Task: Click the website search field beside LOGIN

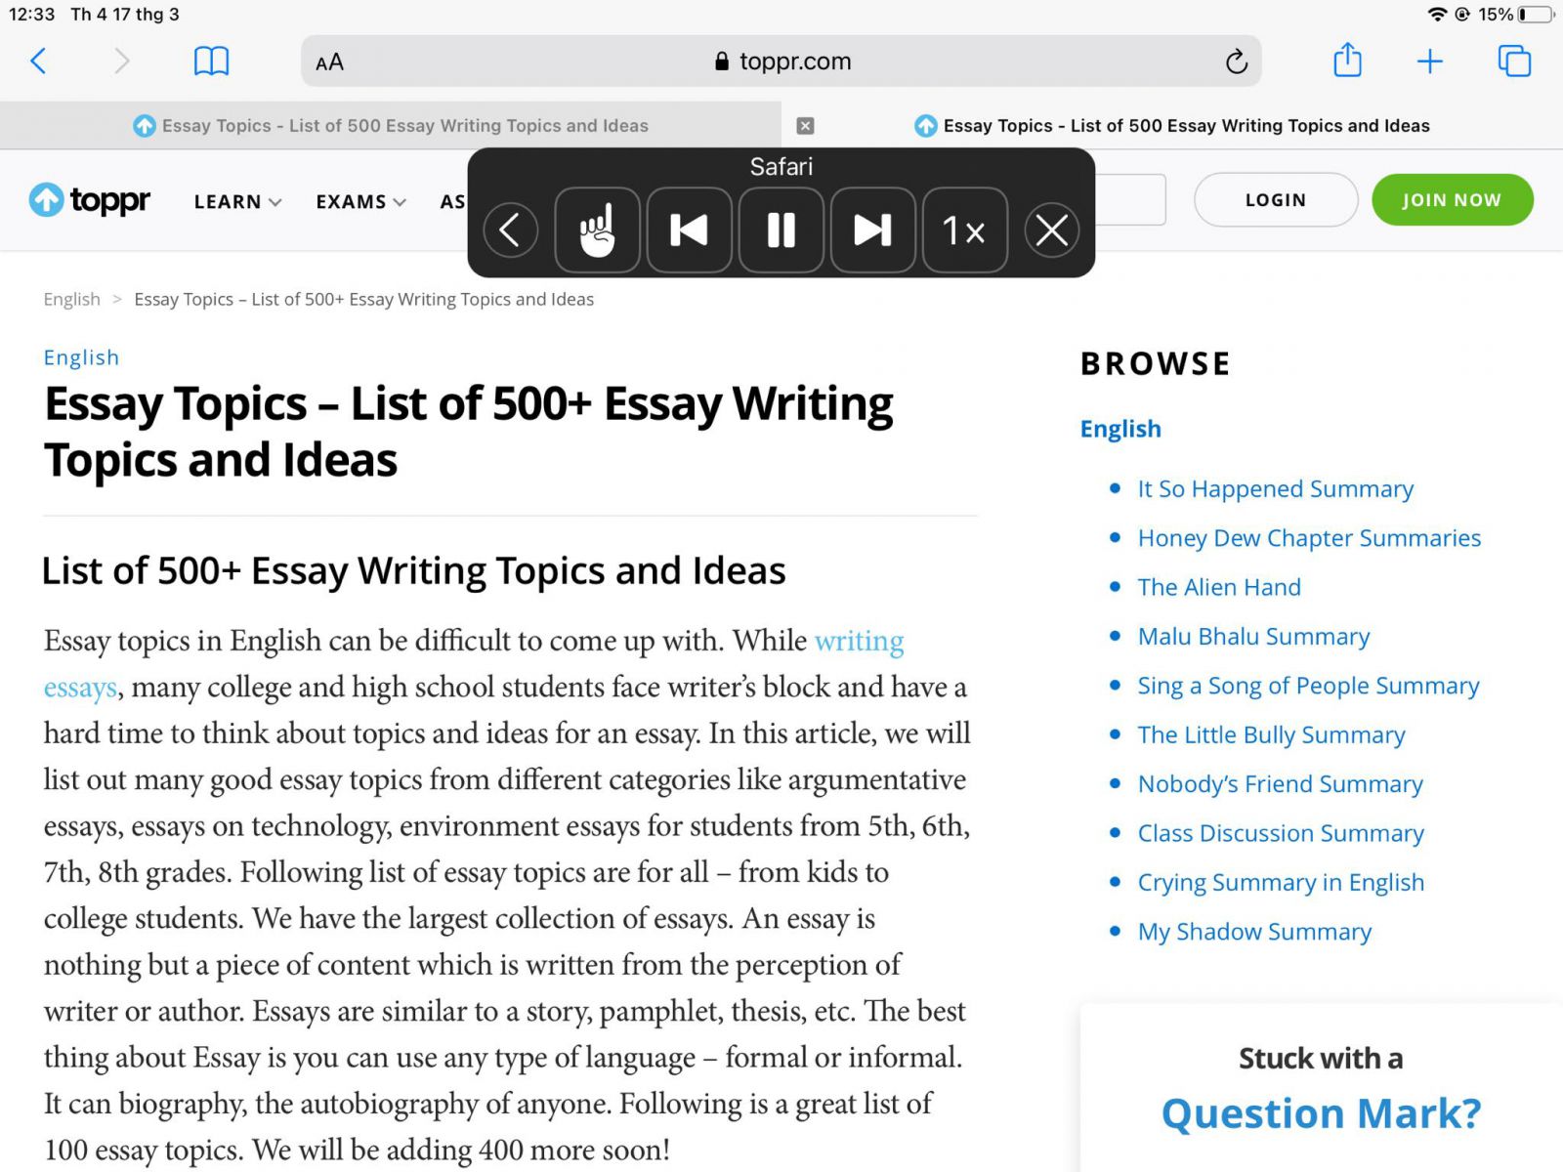Action: pyautogui.click(x=1130, y=200)
